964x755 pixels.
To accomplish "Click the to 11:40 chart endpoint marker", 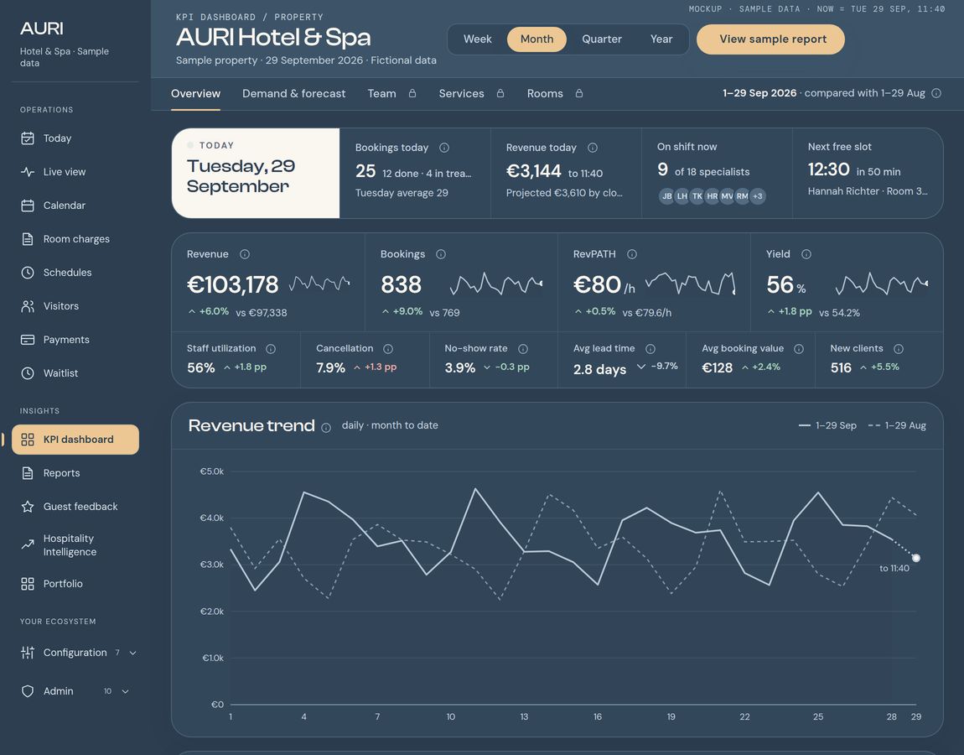I will pos(916,558).
